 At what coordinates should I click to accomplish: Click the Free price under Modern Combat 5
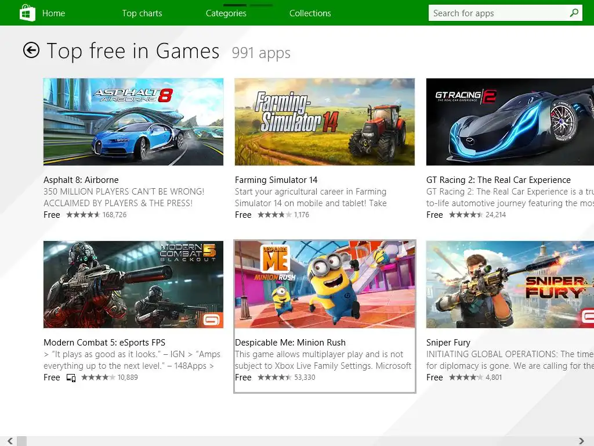point(52,377)
